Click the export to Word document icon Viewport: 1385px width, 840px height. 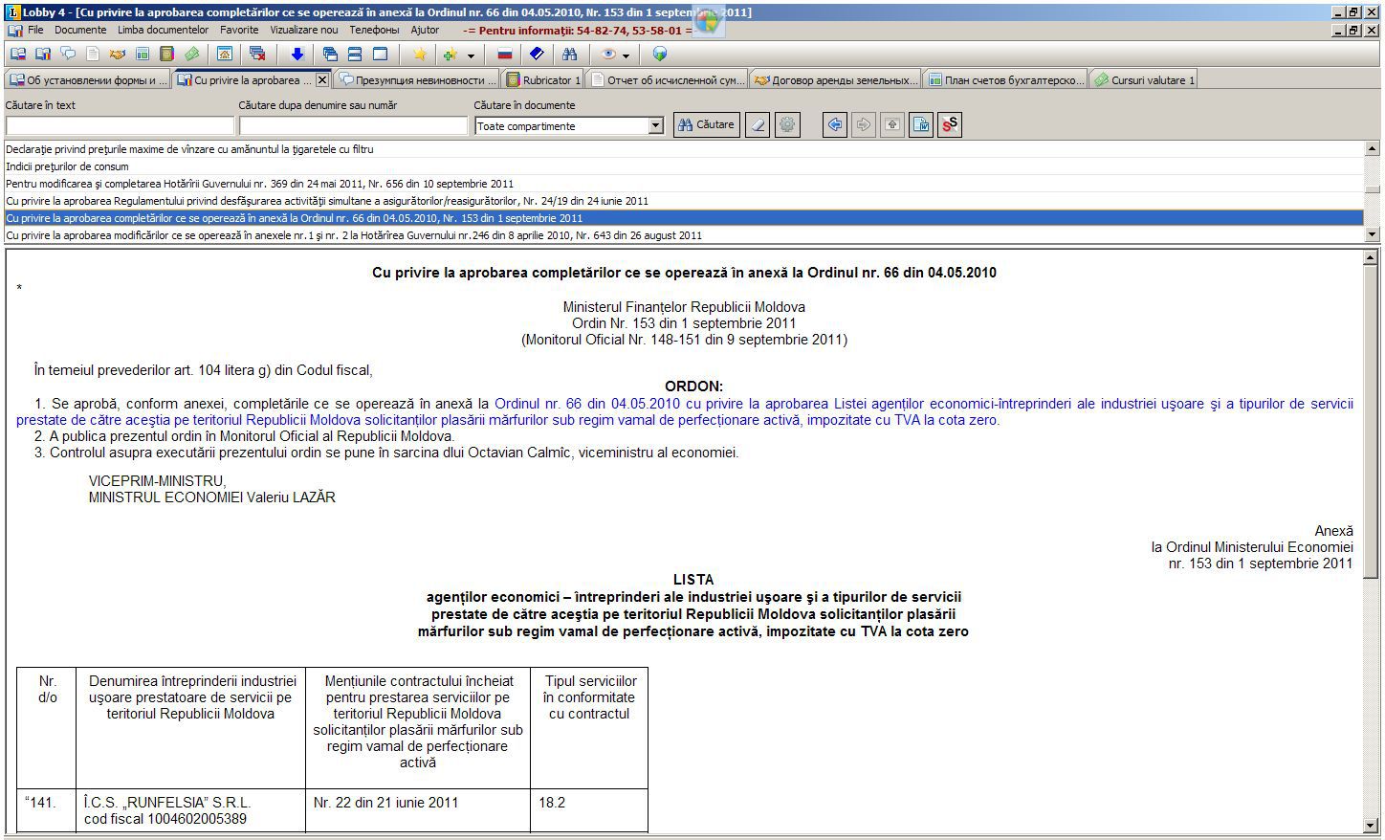(x=921, y=124)
